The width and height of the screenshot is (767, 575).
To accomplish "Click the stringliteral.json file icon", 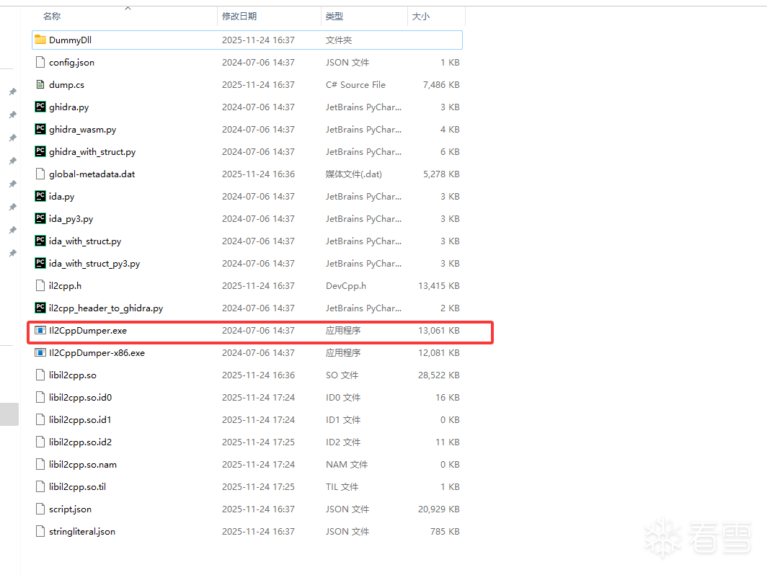I will pos(40,531).
